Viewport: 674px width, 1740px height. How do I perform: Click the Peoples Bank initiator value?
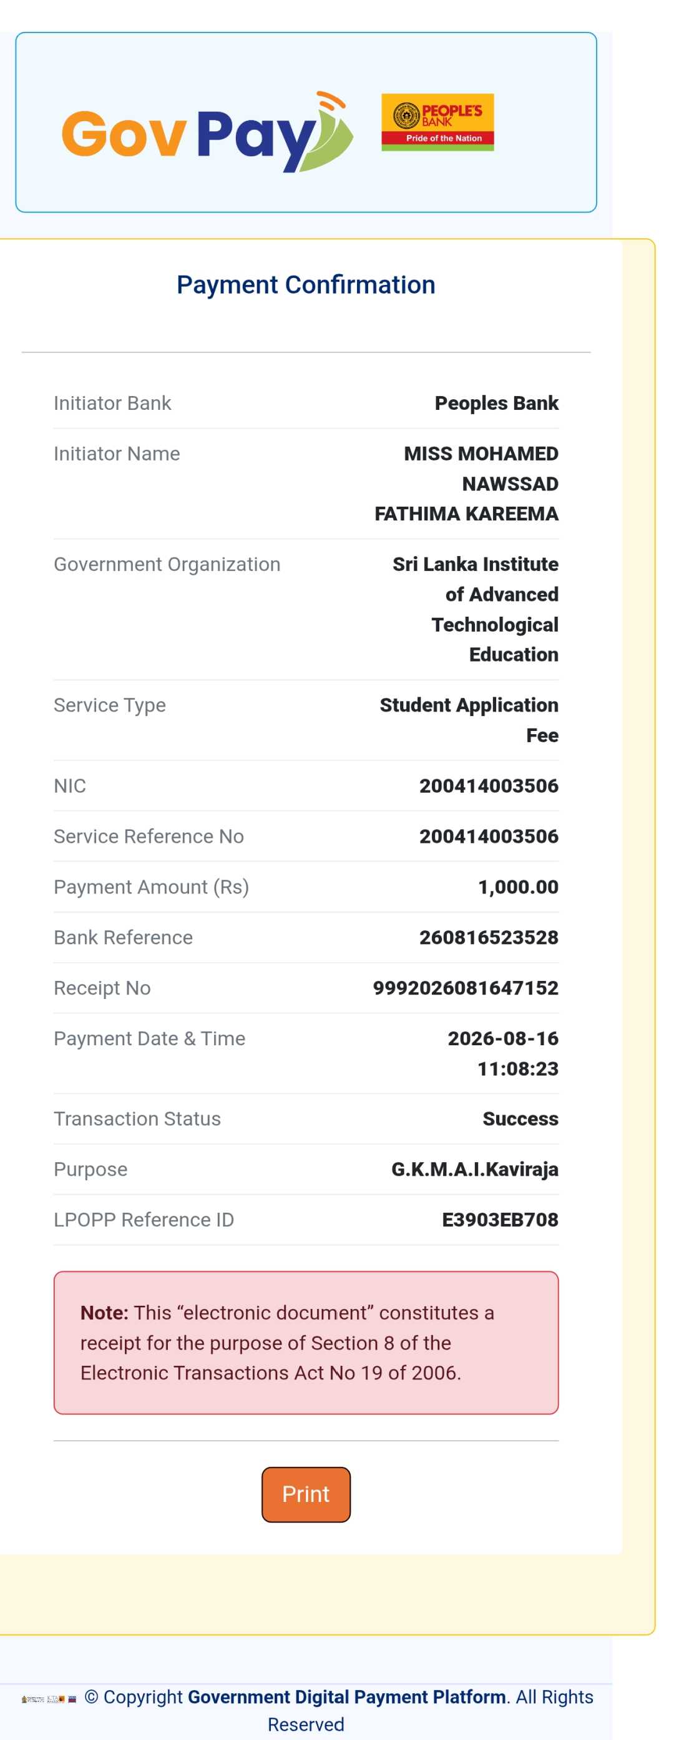pyautogui.click(x=497, y=403)
